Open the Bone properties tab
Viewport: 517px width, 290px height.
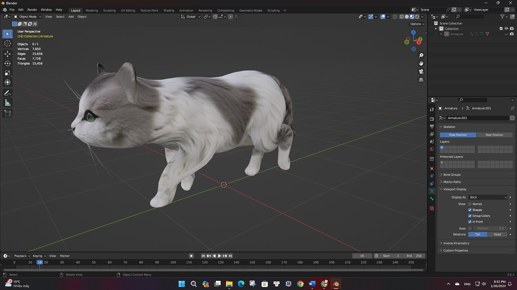coord(432,199)
